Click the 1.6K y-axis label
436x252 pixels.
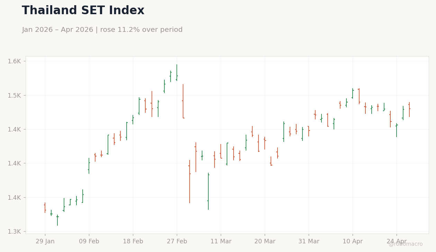[14, 61]
